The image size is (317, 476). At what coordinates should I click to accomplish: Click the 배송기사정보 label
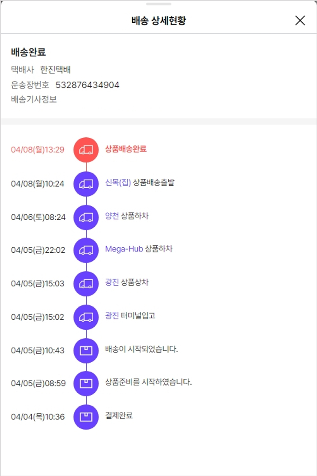[34, 100]
